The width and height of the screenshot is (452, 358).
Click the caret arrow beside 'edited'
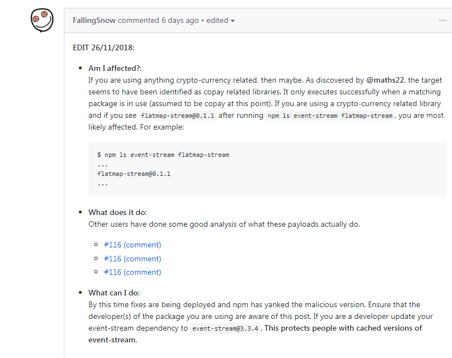233,21
